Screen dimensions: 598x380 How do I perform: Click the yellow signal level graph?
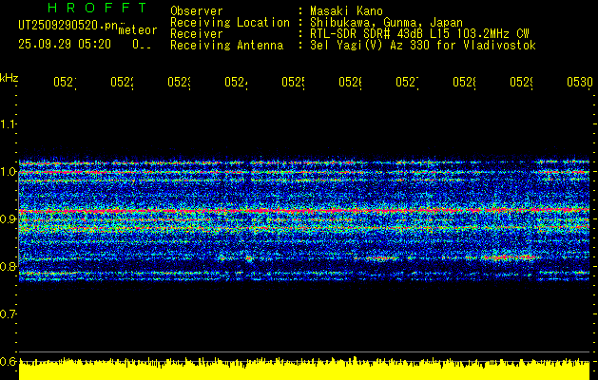click(x=304, y=370)
